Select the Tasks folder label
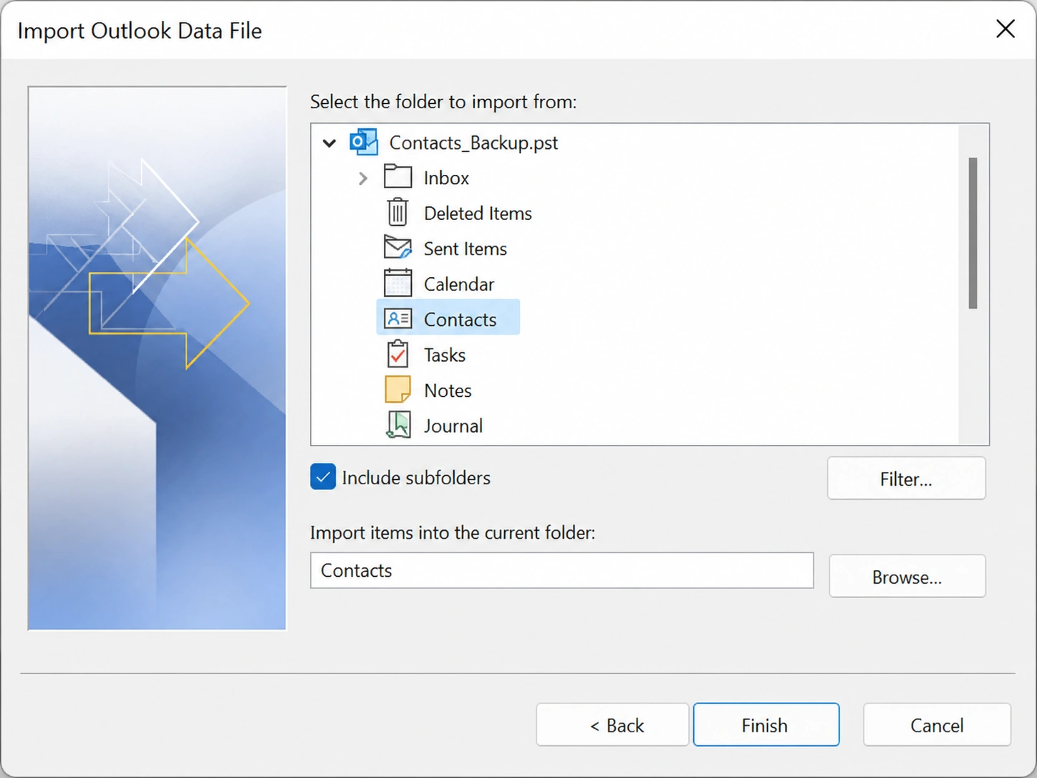The width and height of the screenshot is (1037, 778). click(x=445, y=355)
